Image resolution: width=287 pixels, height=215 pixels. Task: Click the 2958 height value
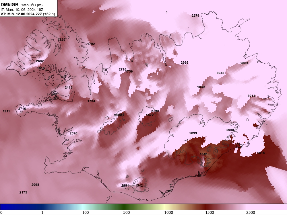[x=230, y=130]
